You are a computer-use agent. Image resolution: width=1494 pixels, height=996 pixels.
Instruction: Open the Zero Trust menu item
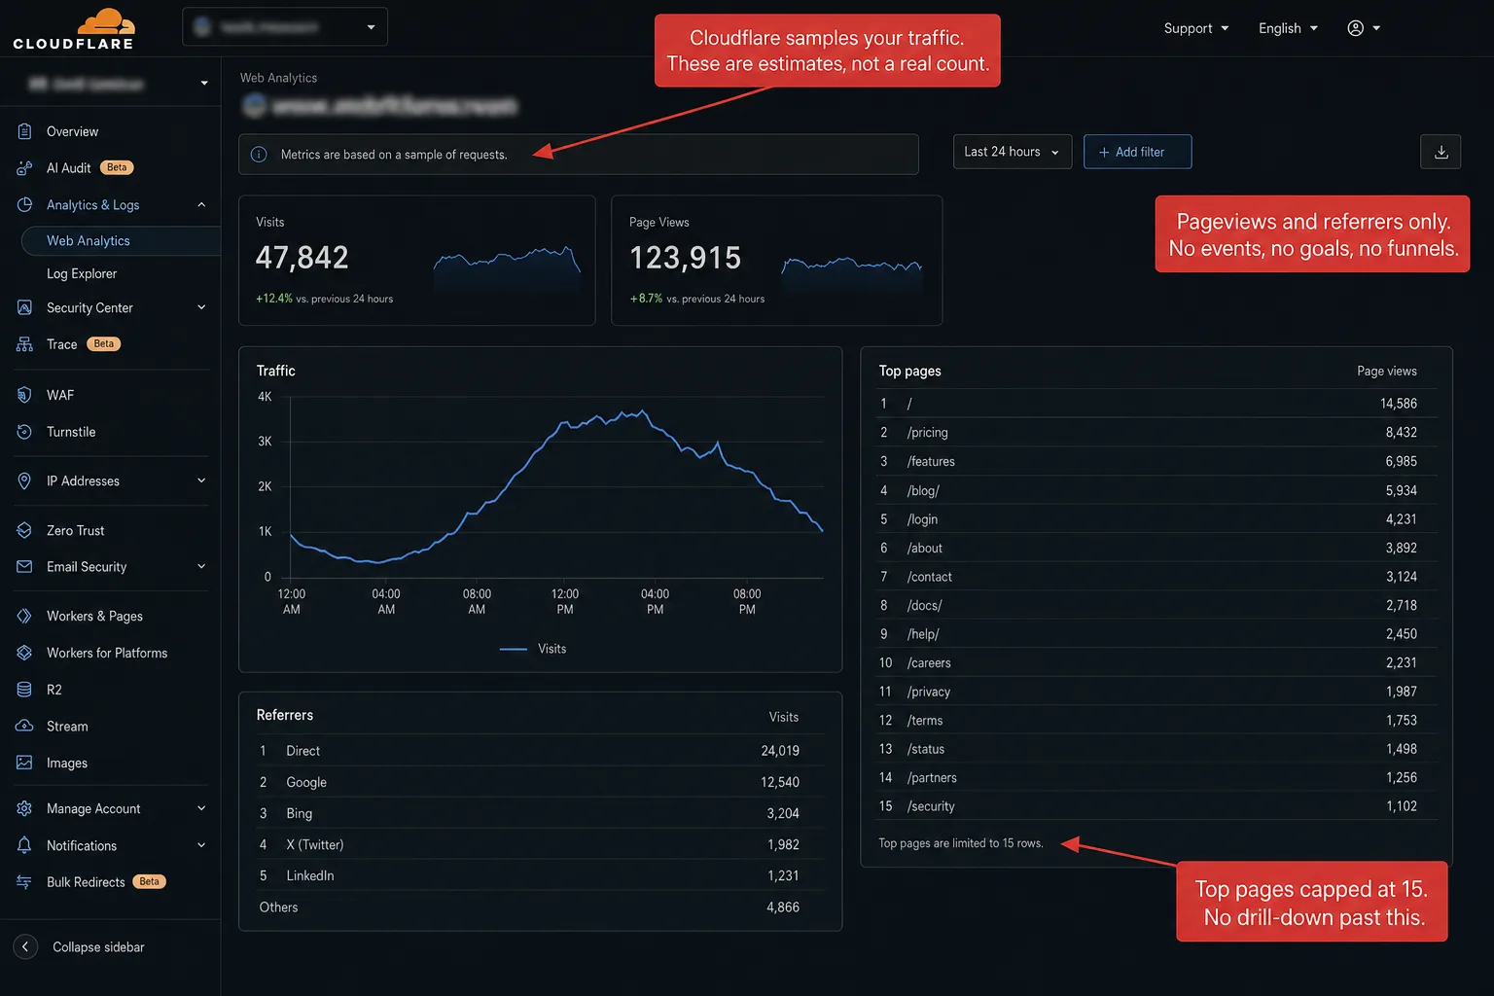click(75, 530)
